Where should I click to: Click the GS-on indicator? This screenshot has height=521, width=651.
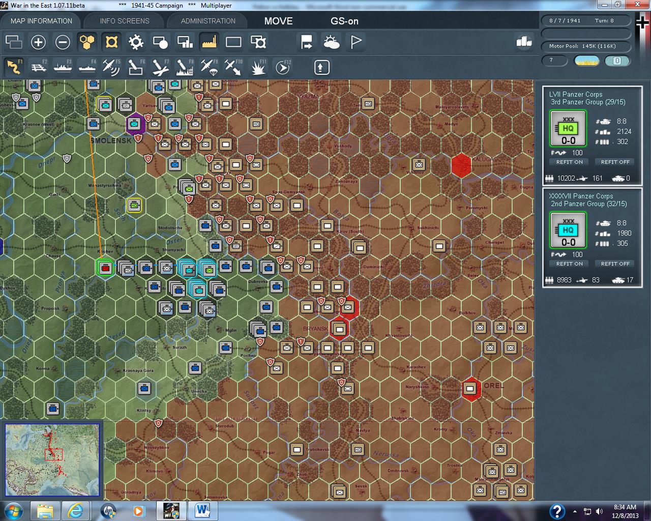344,21
